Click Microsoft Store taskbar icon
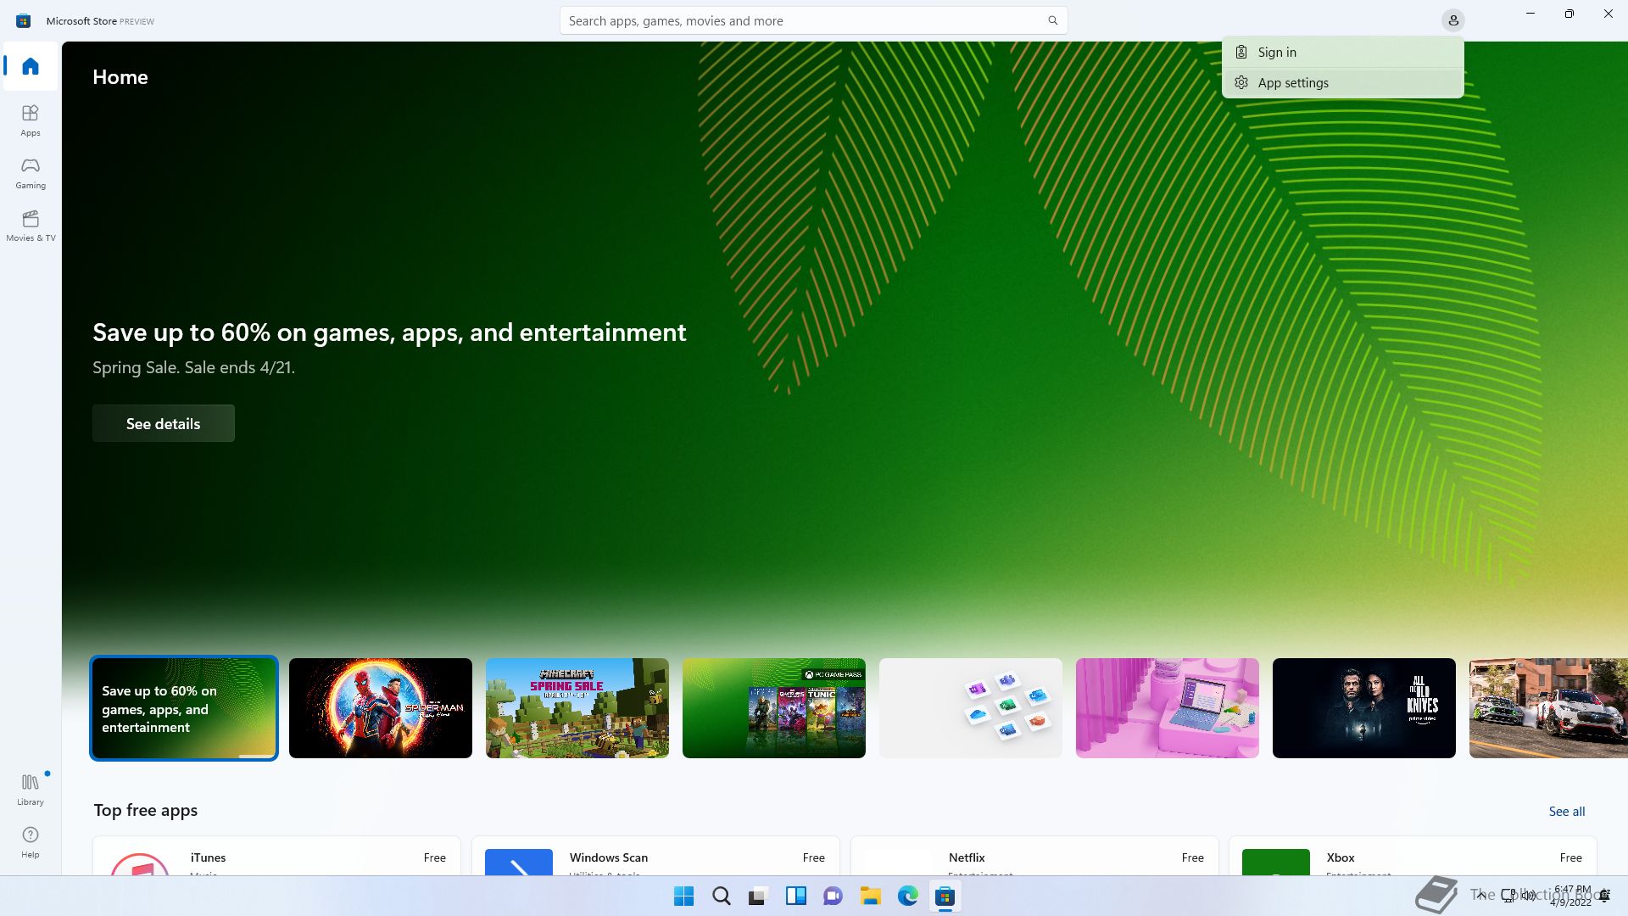The width and height of the screenshot is (1628, 916). click(945, 896)
